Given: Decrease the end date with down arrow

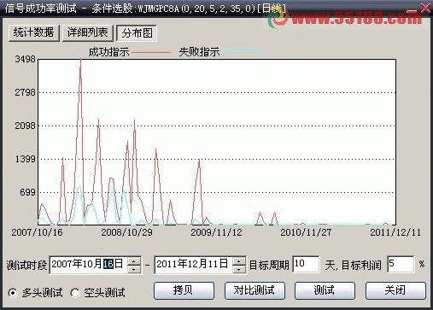Looking at the screenshot, I should coord(239,269).
